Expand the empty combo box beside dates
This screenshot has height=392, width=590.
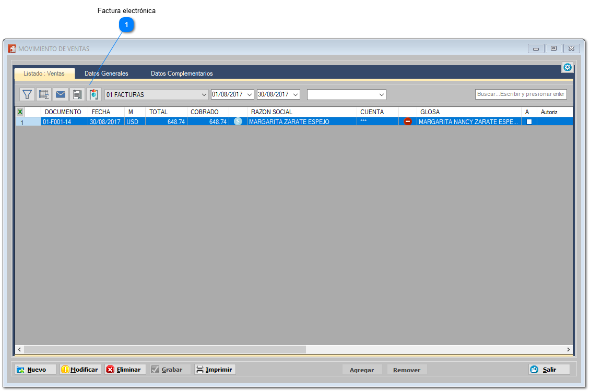pos(381,95)
